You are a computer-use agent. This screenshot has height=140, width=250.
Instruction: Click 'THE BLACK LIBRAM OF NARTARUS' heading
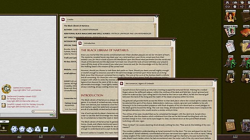105,50
